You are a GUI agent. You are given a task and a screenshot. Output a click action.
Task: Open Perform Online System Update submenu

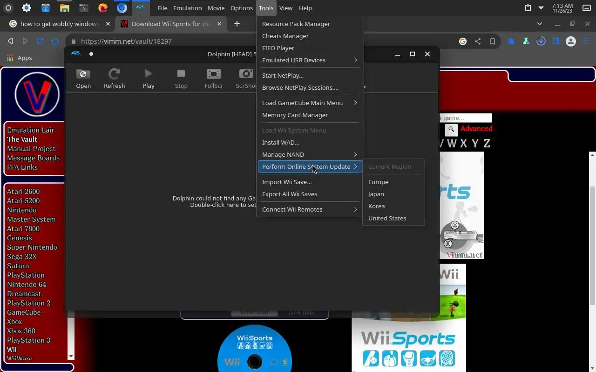click(x=310, y=166)
